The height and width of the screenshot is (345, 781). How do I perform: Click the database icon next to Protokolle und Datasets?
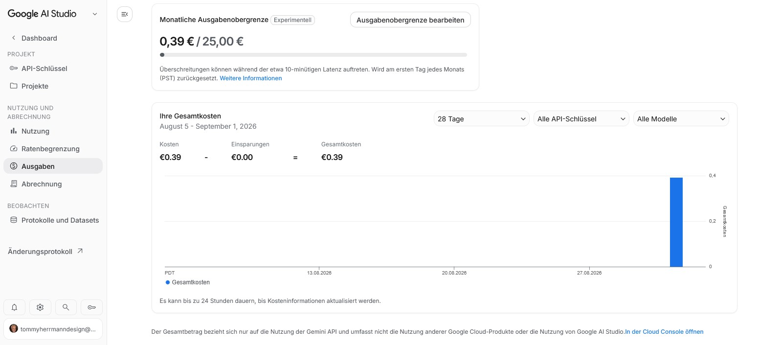(14, 220)
